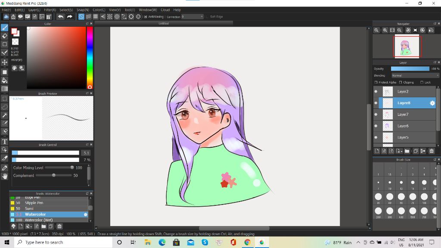Toggle visibility of Layer8

pos(376,103)
